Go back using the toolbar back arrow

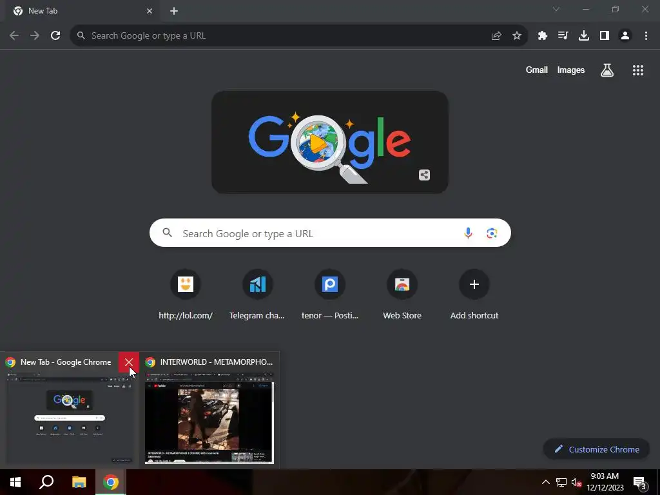pos(14,36)
